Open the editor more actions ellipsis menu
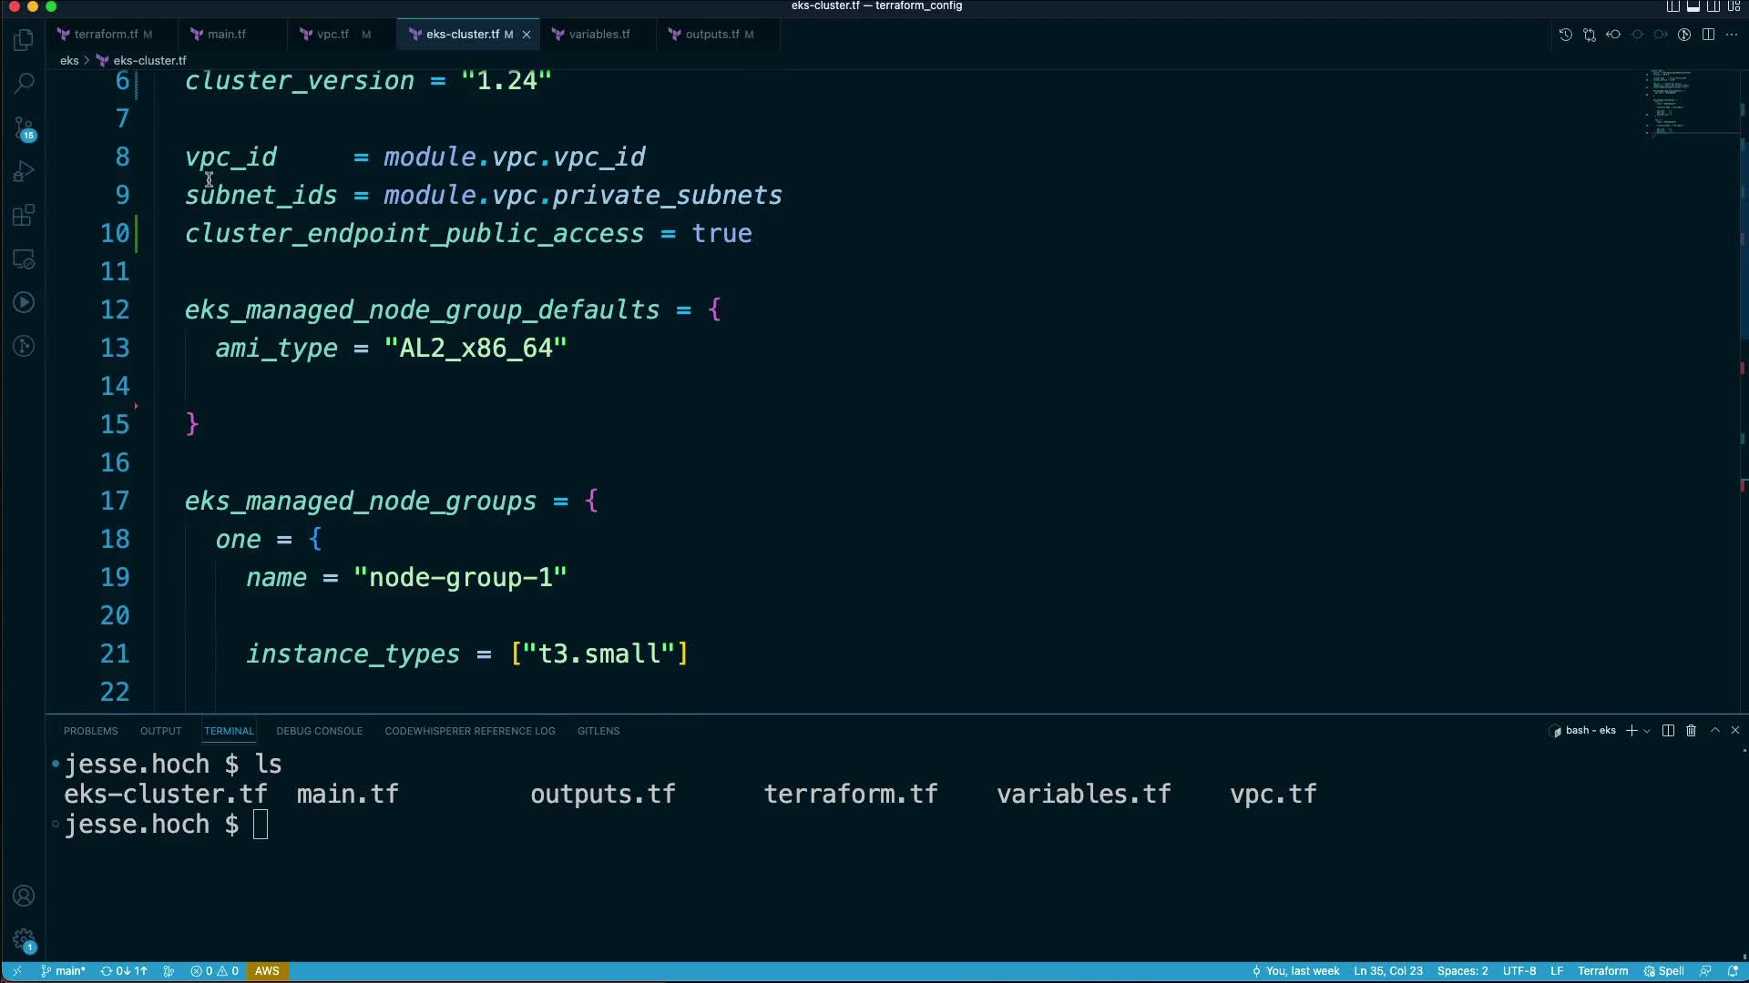 coord(1732,35)
